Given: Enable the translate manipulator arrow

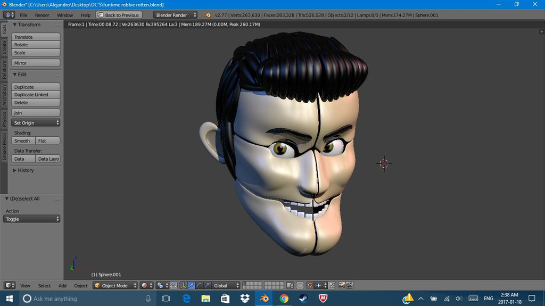Looking at the screenshot, I should click(x=191, y=285).
